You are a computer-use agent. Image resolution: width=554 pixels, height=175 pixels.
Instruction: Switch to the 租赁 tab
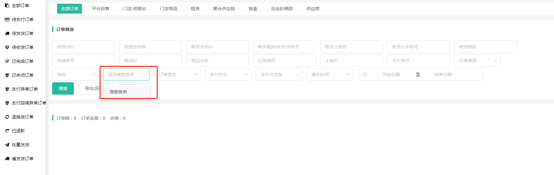click(x=195, y=9)
